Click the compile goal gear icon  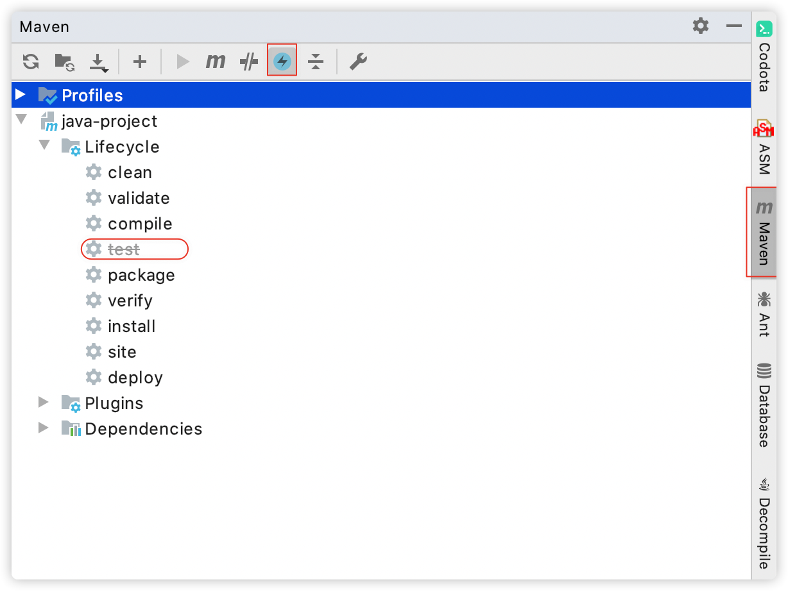[x=94, y=223]
